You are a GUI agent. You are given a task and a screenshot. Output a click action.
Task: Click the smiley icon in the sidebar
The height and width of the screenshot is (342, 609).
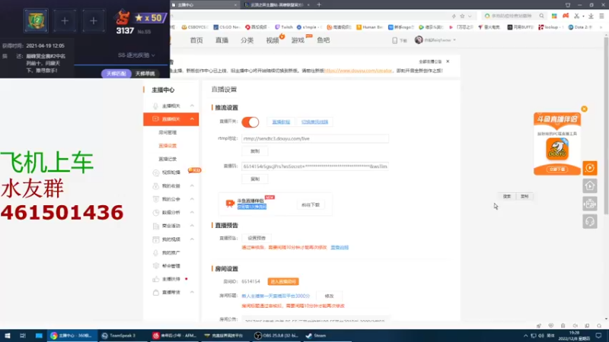click(156, 173)
